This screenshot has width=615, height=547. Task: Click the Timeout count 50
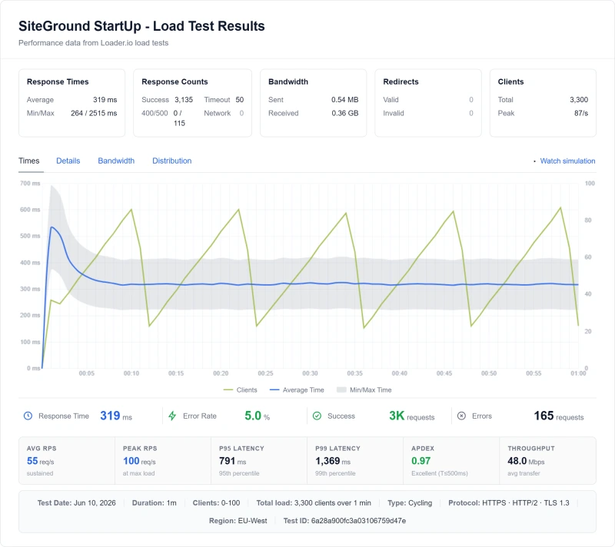[x=240, y=100]
